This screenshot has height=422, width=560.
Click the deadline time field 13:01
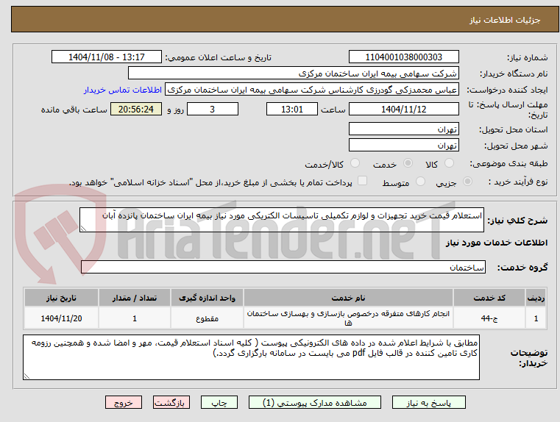(292, 109)
